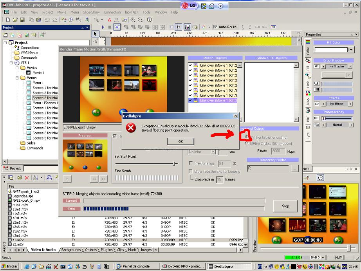Switch to the Plug-ins assets tab
This screenshot has width=361, height=271.
(106, 249)
